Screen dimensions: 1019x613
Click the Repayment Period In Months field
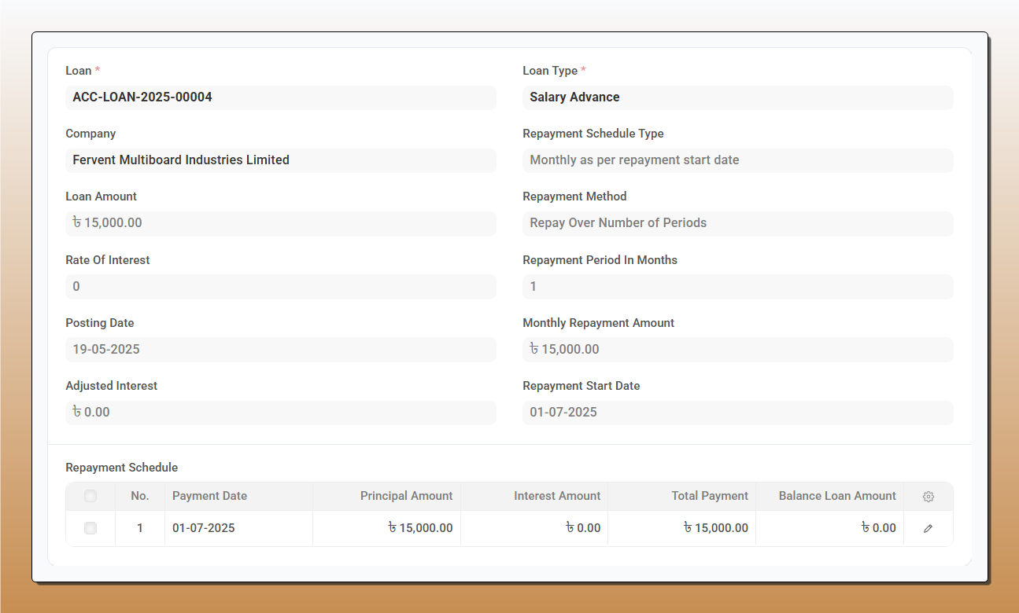(x=738, y=287)
